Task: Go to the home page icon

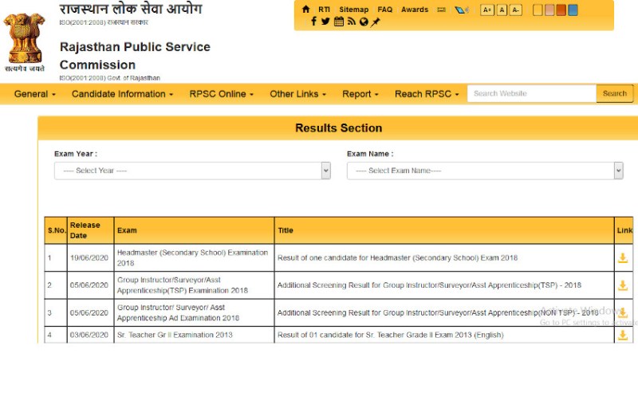Action: point(305,10)
